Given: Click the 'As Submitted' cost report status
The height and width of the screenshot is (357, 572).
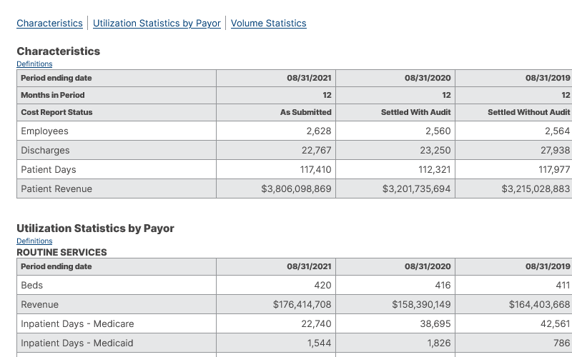Looking at the screenshot, I should [x=305, y=112].
